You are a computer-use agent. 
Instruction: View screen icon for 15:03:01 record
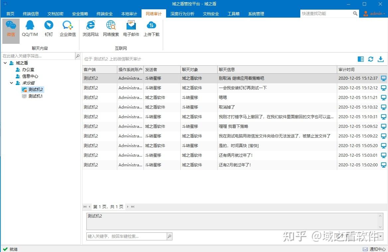click(x=384, y=156)
